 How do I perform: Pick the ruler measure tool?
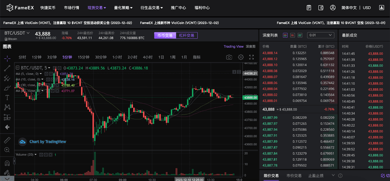tap(7, 140)
